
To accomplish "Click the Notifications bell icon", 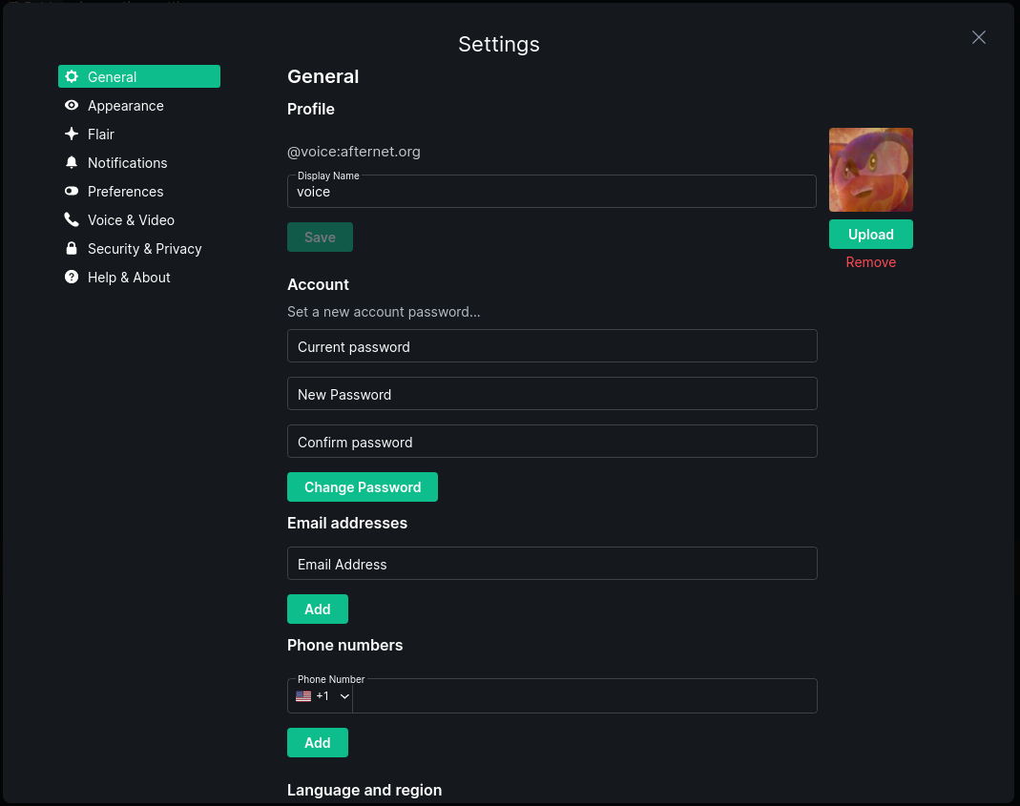I will click(72, 163).
